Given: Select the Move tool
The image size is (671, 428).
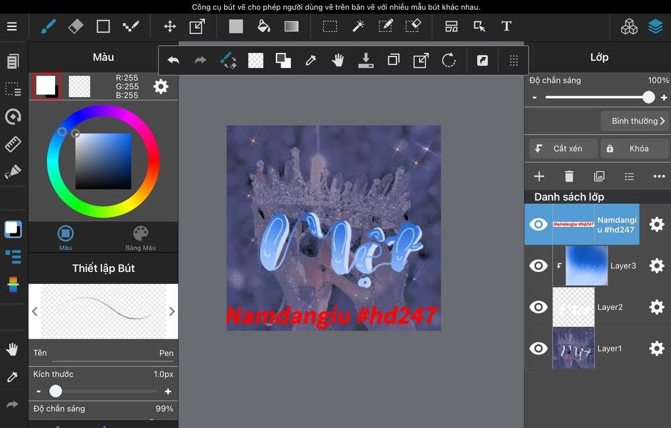Looking at the screenshot, I should point(170,26).
